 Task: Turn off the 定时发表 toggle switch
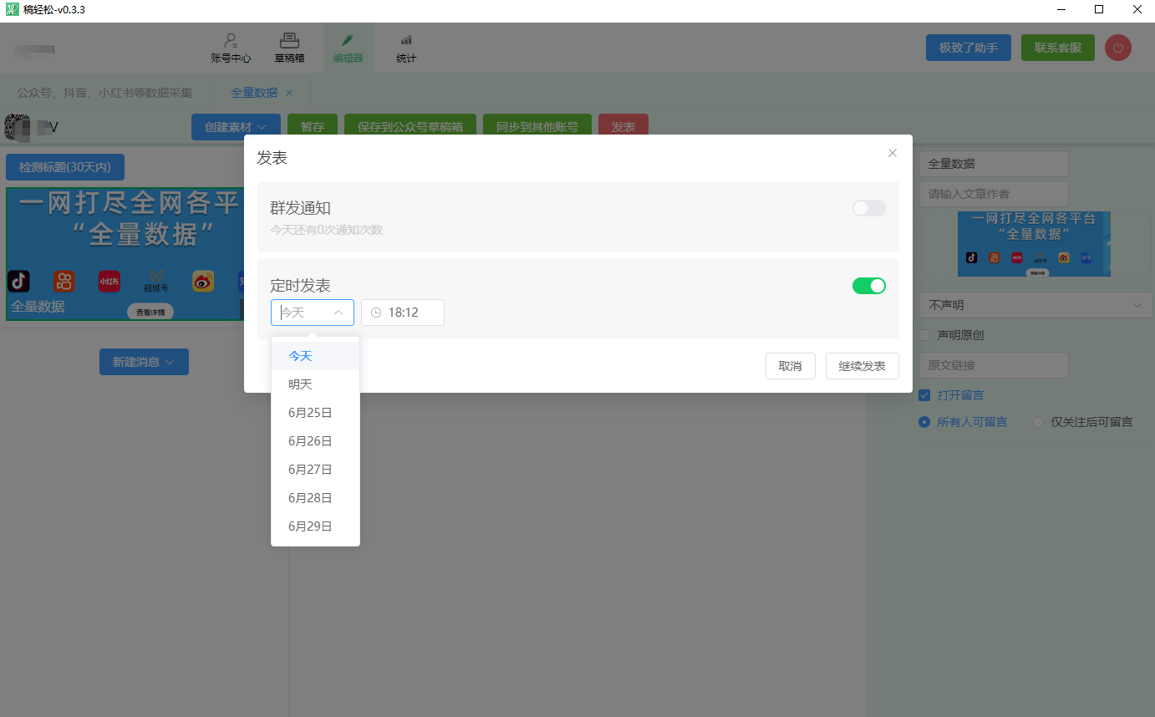point(868,286)
